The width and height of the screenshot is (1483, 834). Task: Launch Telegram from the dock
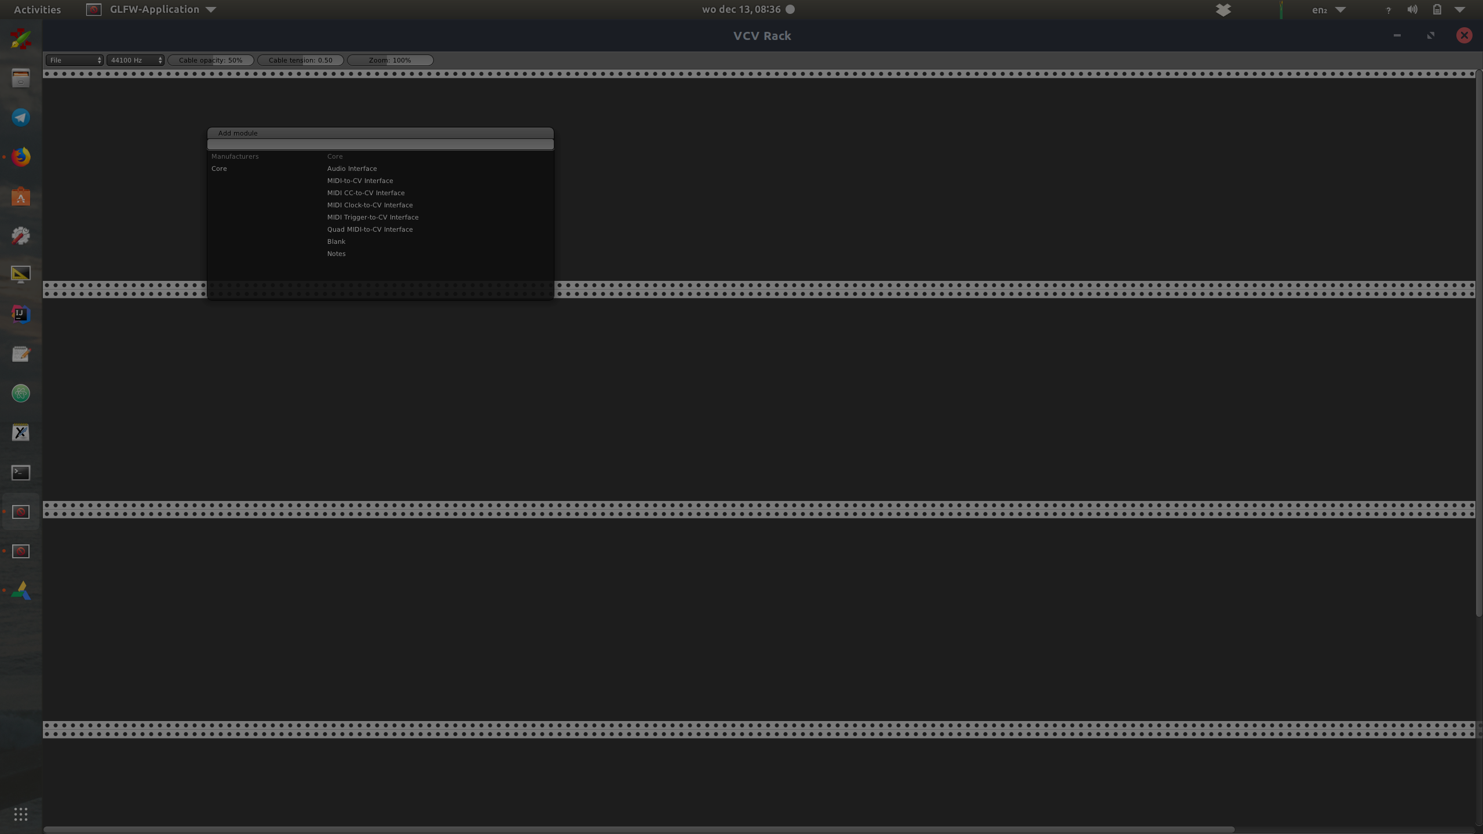[x=21, y=118]
